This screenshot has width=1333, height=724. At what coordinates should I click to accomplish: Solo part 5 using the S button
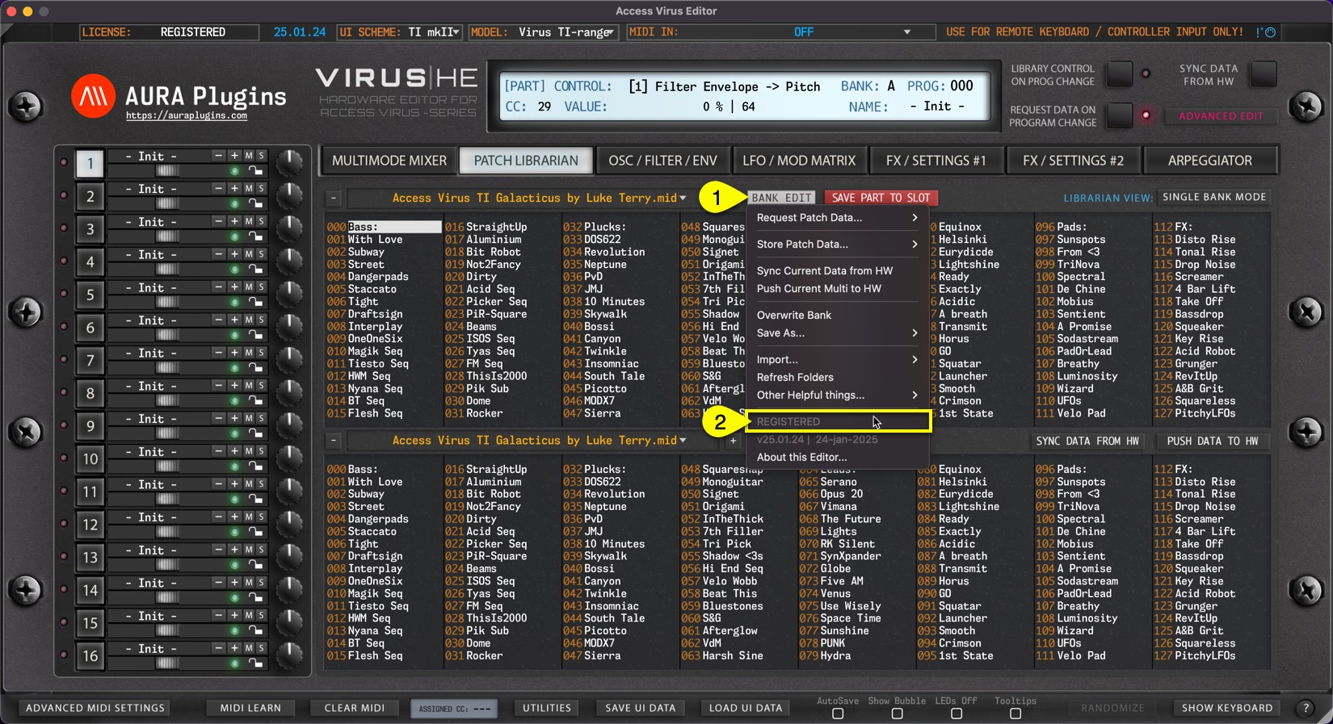261,287
